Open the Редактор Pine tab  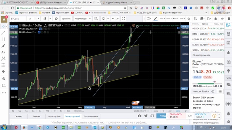[x=54, y=116]
